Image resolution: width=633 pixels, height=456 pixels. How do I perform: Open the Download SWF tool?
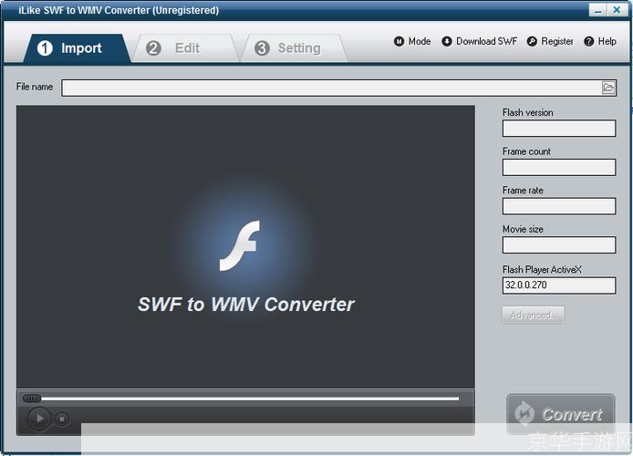point(479,41)
